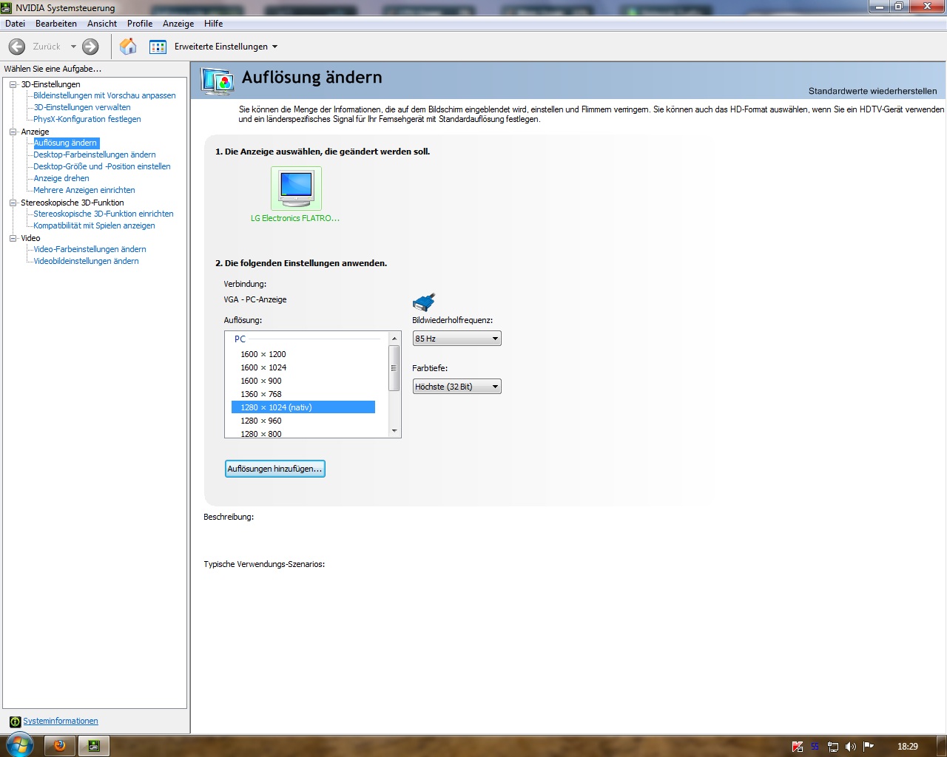Open the Erweiterte Einstellungen dropdown arrow
The width and height of the screenshot is (947, 757).
(275, 47)
